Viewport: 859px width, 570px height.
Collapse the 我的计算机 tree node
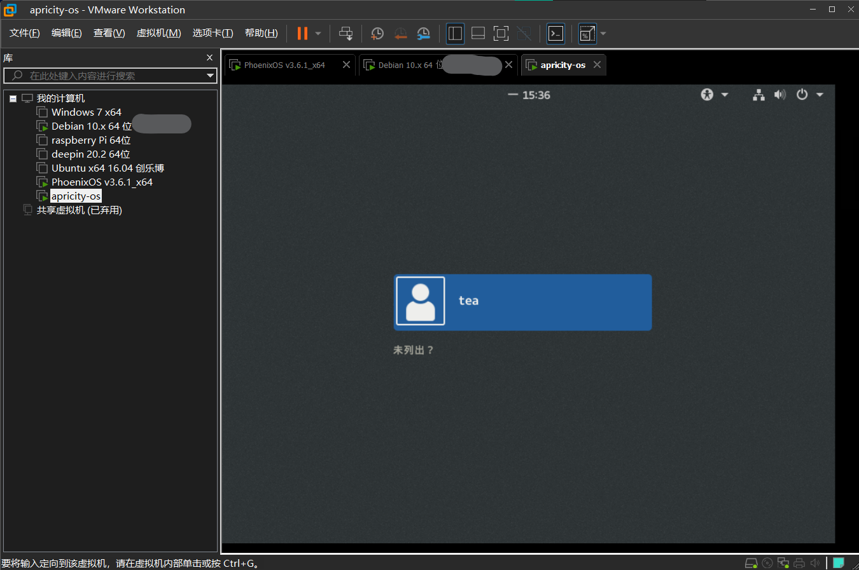point(13,98)
